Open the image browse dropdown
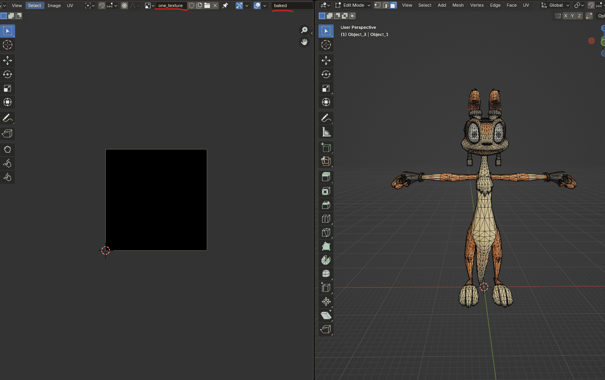The width and height of the screenshot is (605, 380). (149, 6)
